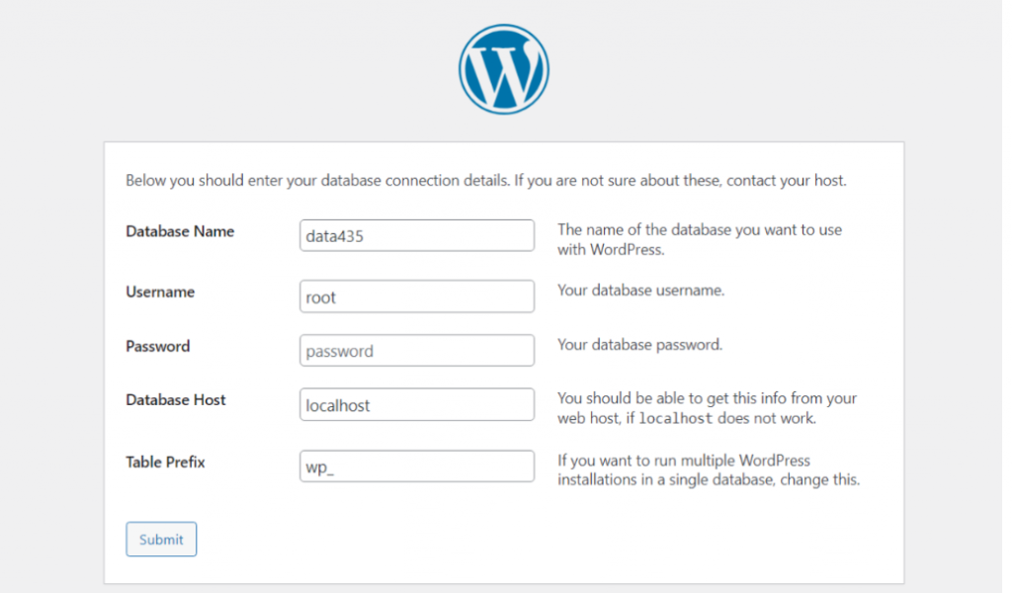Select the Username field containing root
Image resolution: width=1012 pixels, height=593 pixels.
tap(416, 296)
